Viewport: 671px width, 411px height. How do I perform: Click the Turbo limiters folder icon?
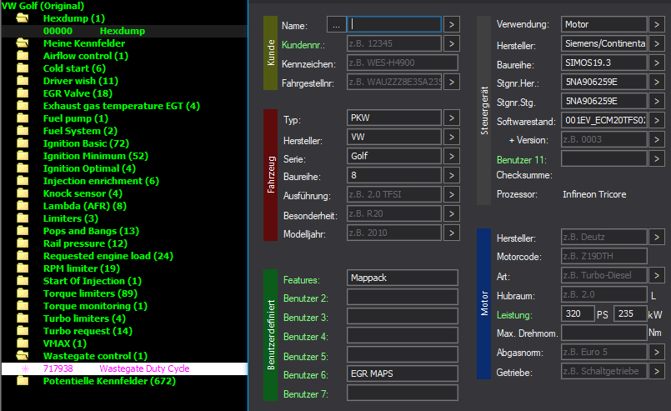tap(23, 318)
